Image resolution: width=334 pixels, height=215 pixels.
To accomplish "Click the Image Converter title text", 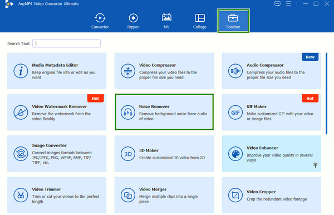I will tap(49, 145).
